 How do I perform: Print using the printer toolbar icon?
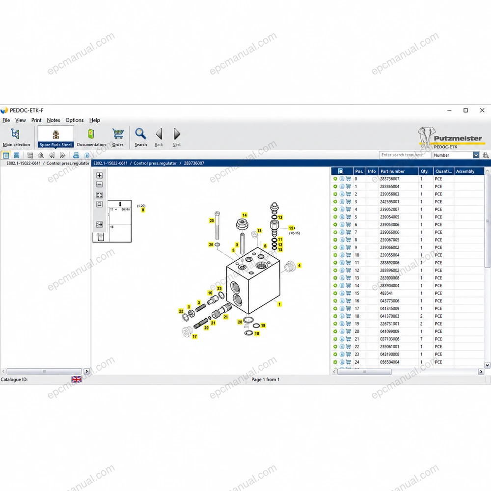tap(76, 155)
